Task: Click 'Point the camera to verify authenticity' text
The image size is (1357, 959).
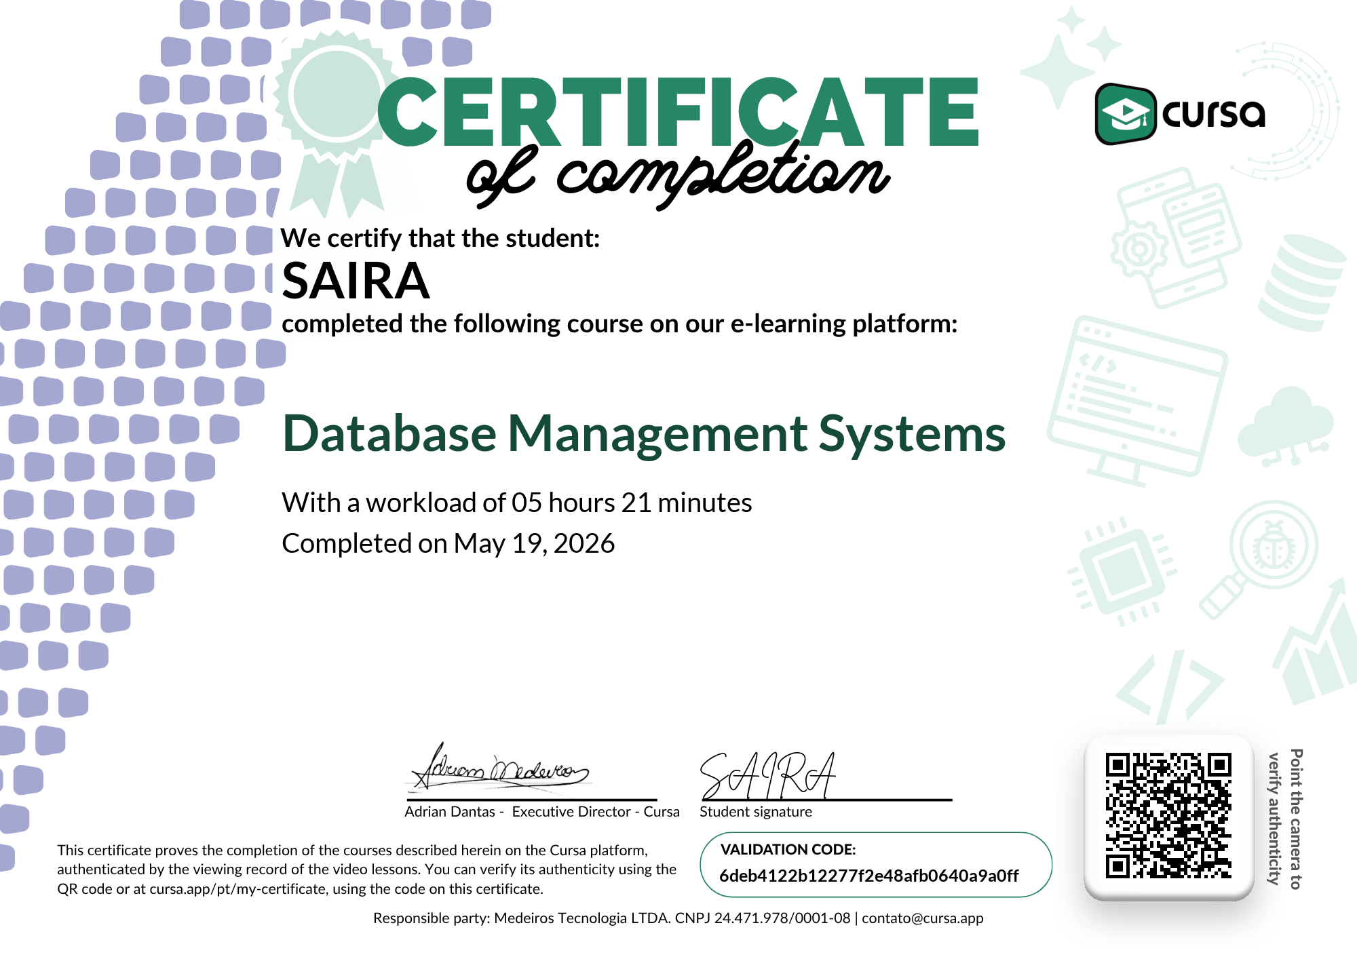Action: tap(1285, 819)
